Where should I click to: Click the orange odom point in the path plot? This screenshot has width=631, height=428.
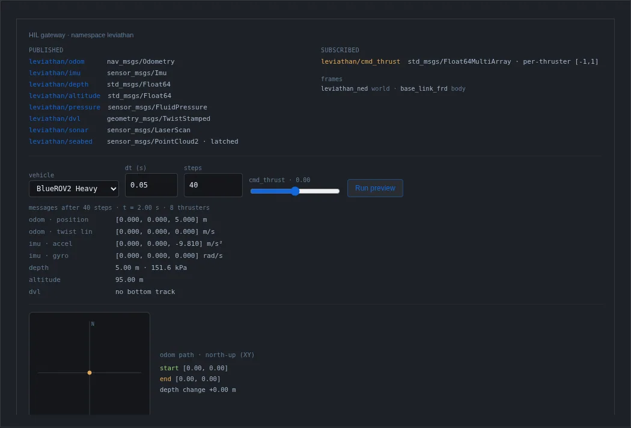tap(90, 373)
